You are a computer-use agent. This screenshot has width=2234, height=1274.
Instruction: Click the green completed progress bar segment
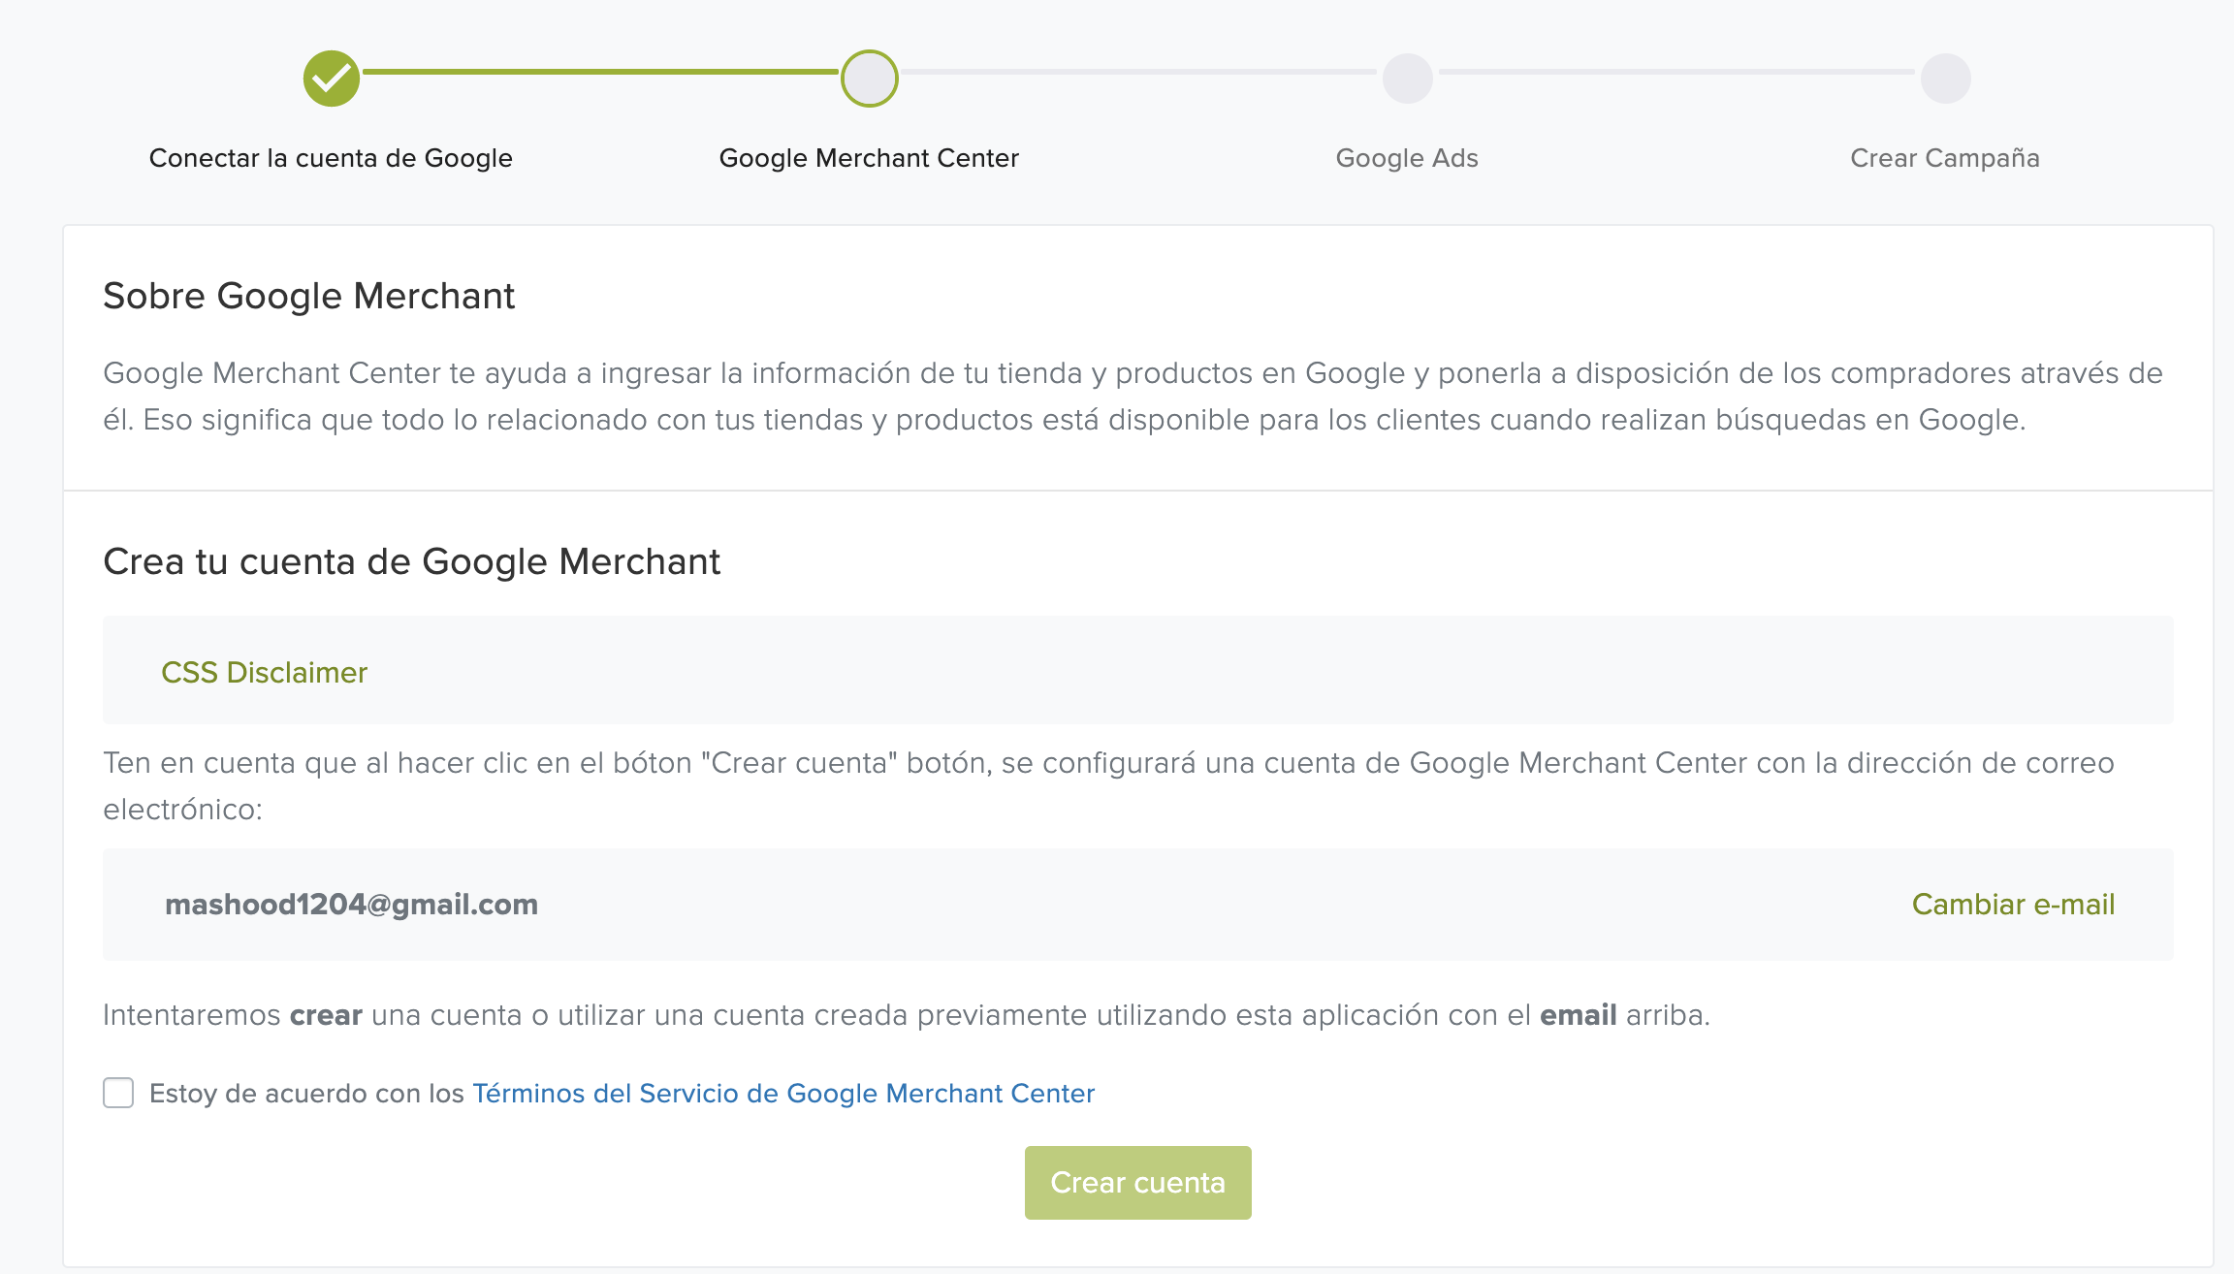[x=599, y=72]
